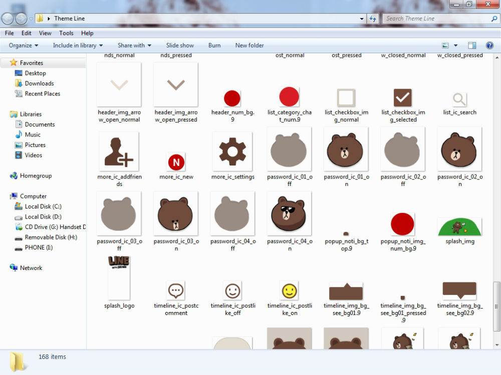
Task: Select the timeline_ic_postcomment file
Action: 176,290
